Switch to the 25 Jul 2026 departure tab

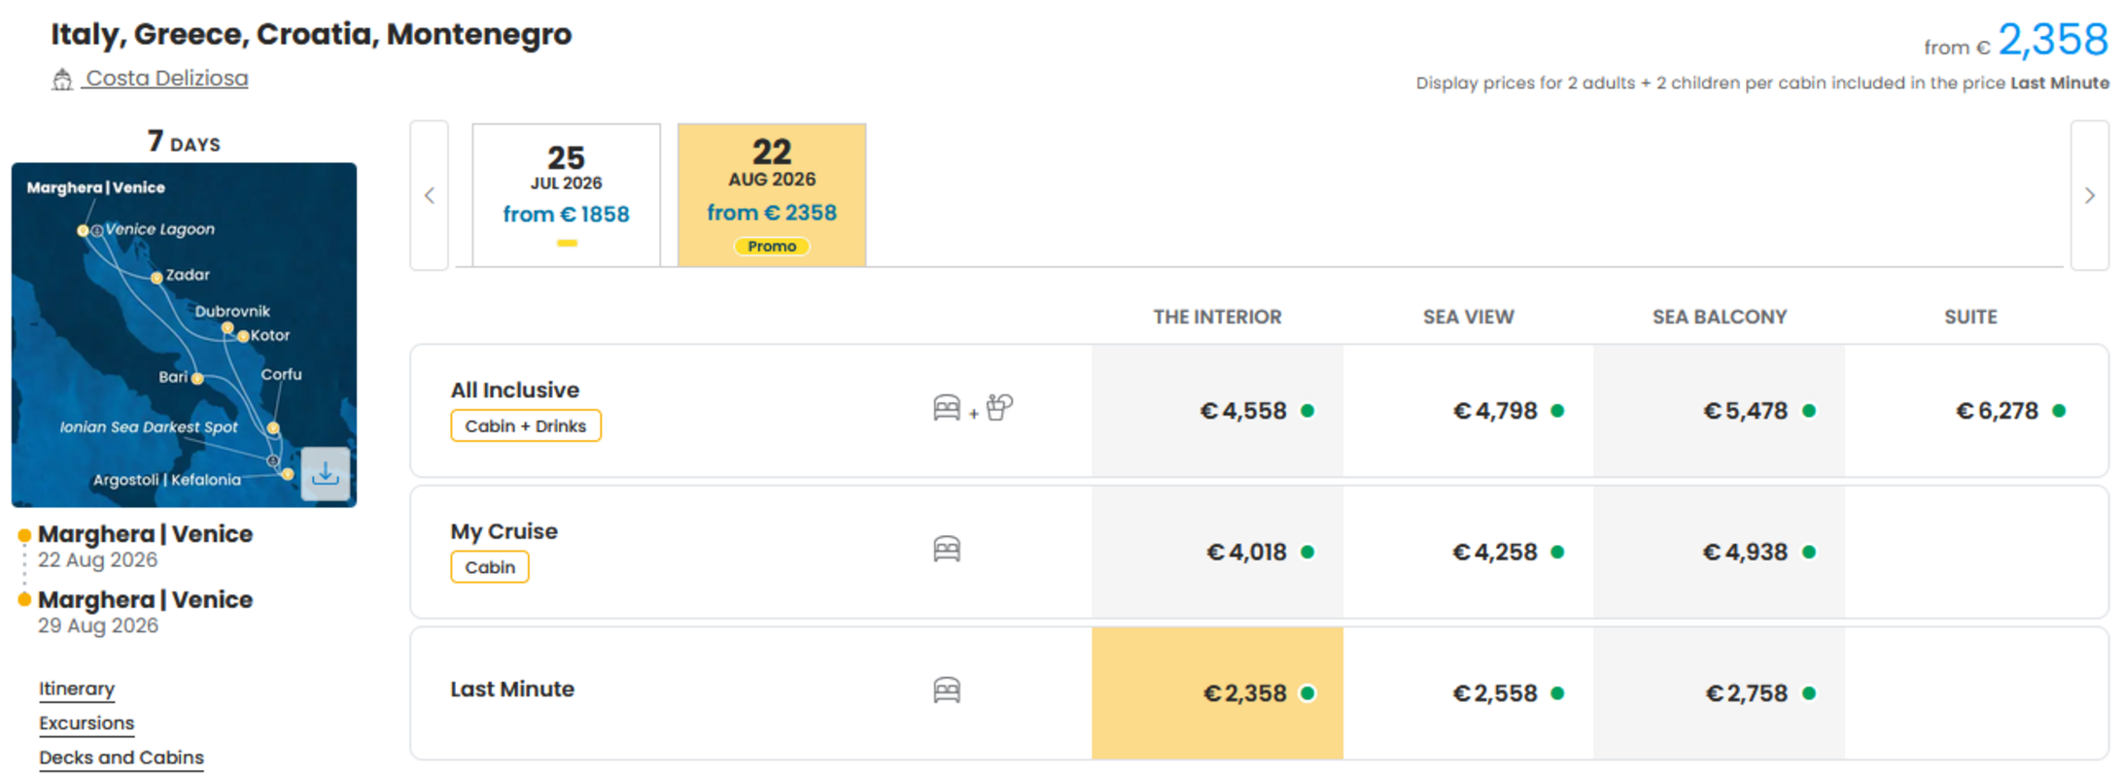click(567, 194)
